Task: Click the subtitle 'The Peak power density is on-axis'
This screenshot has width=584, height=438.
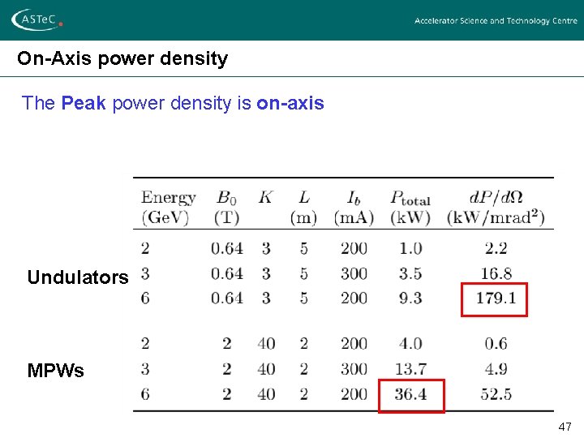Action: point(173,103)
